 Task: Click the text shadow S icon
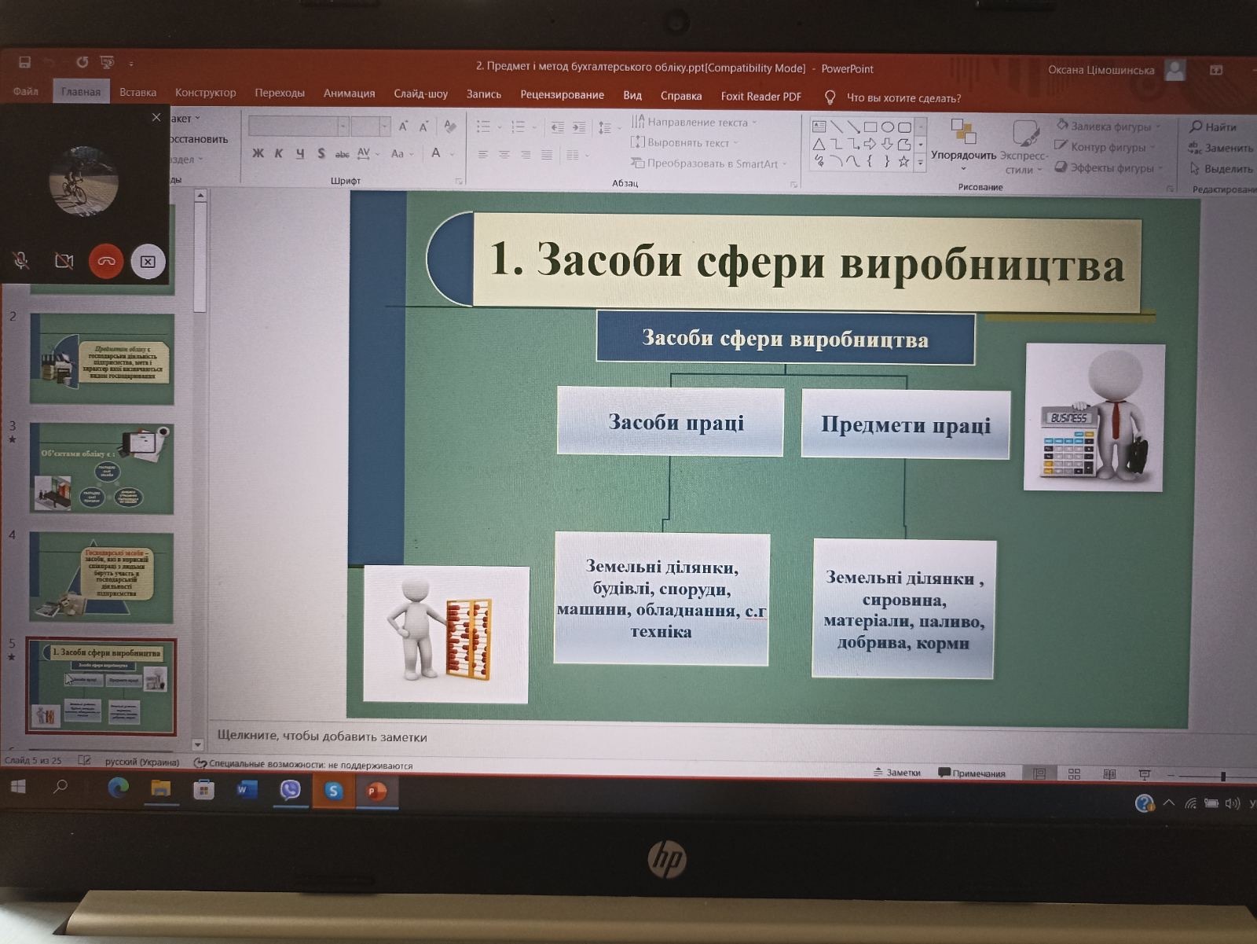tap(321, 153)
